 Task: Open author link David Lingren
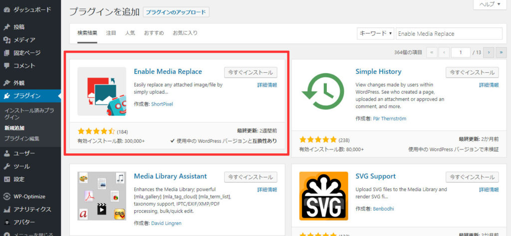(167, 224)
